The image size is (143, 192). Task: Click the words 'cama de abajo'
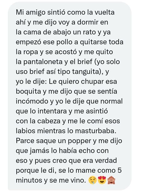pyautogui.click(x=47, y=32)
